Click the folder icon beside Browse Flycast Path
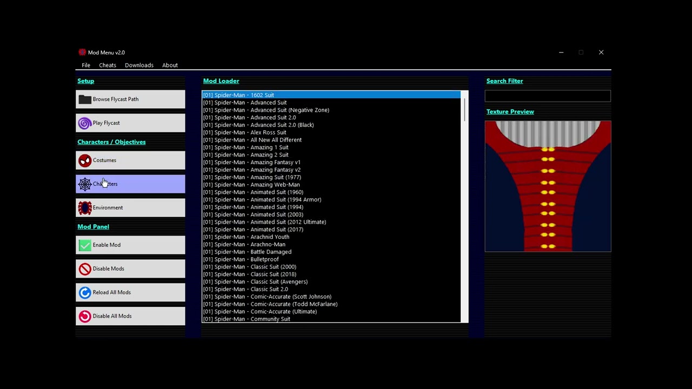The width and height of the screenshot is (692, 389). (x=85, y=99)
